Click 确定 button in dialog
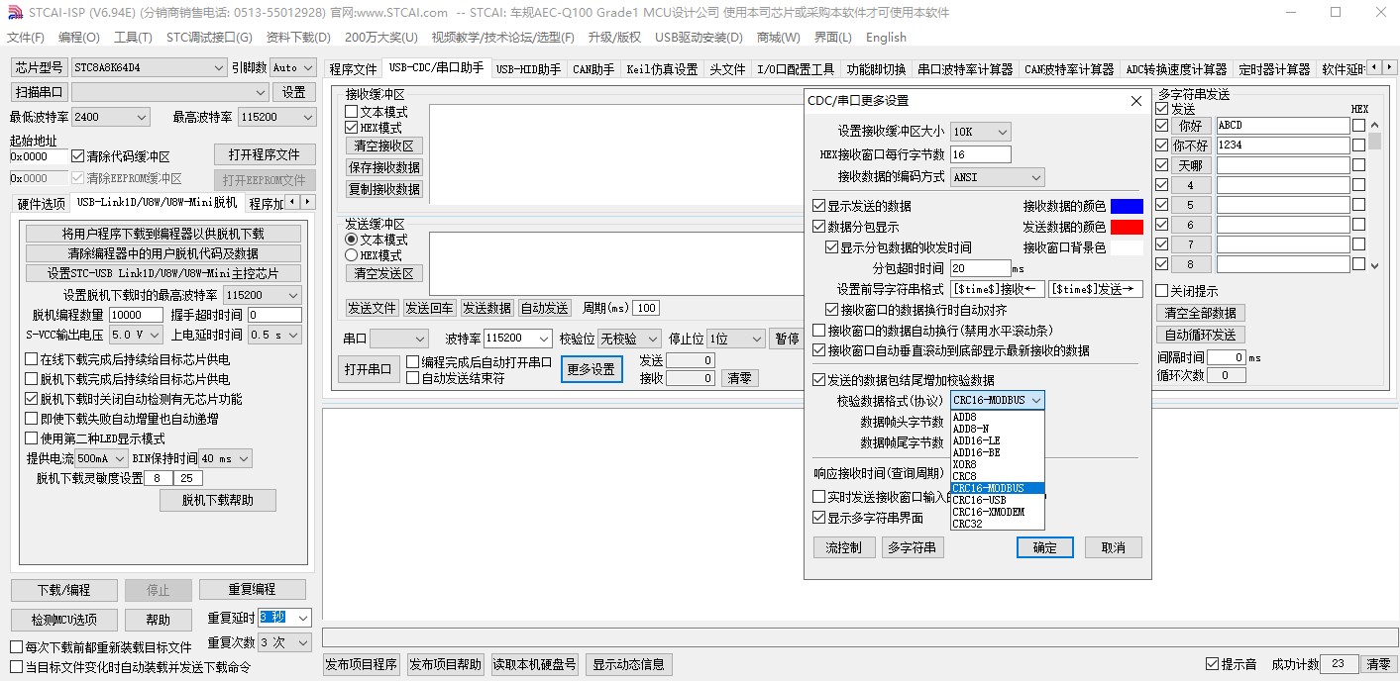1400x681 pixels. click(x=1045, y=547)
